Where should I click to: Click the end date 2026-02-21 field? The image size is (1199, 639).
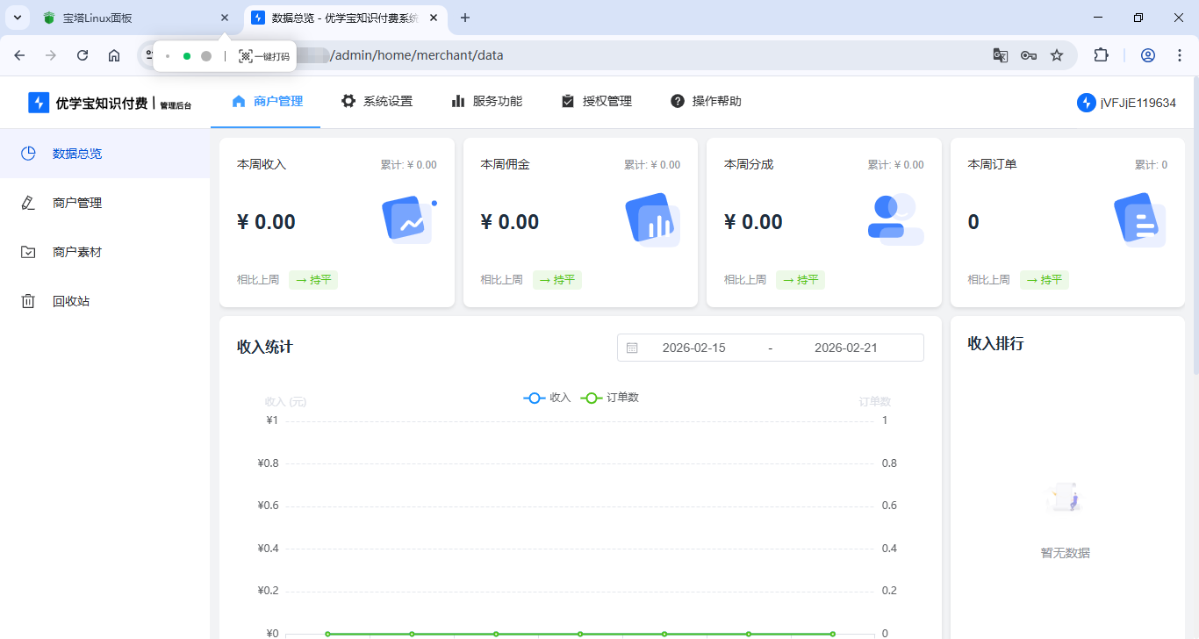click(845, 348)
